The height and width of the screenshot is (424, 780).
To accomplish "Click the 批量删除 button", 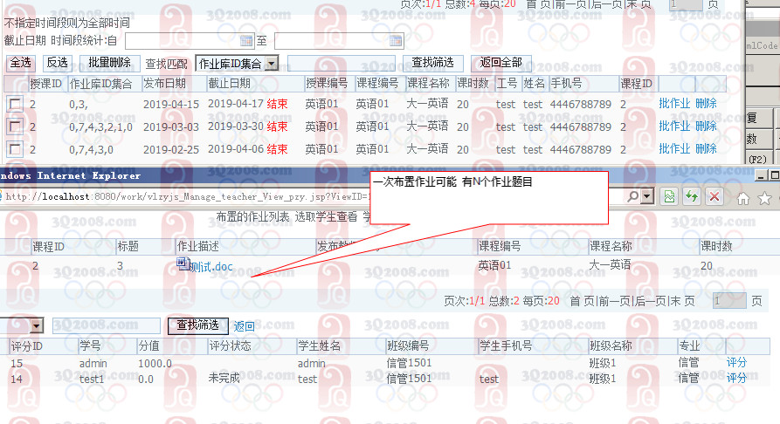I will point(109,63).
